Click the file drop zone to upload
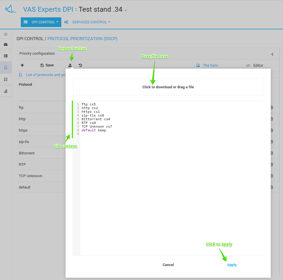The height and width of the screenshot is (280, 283). click(168, 87)
